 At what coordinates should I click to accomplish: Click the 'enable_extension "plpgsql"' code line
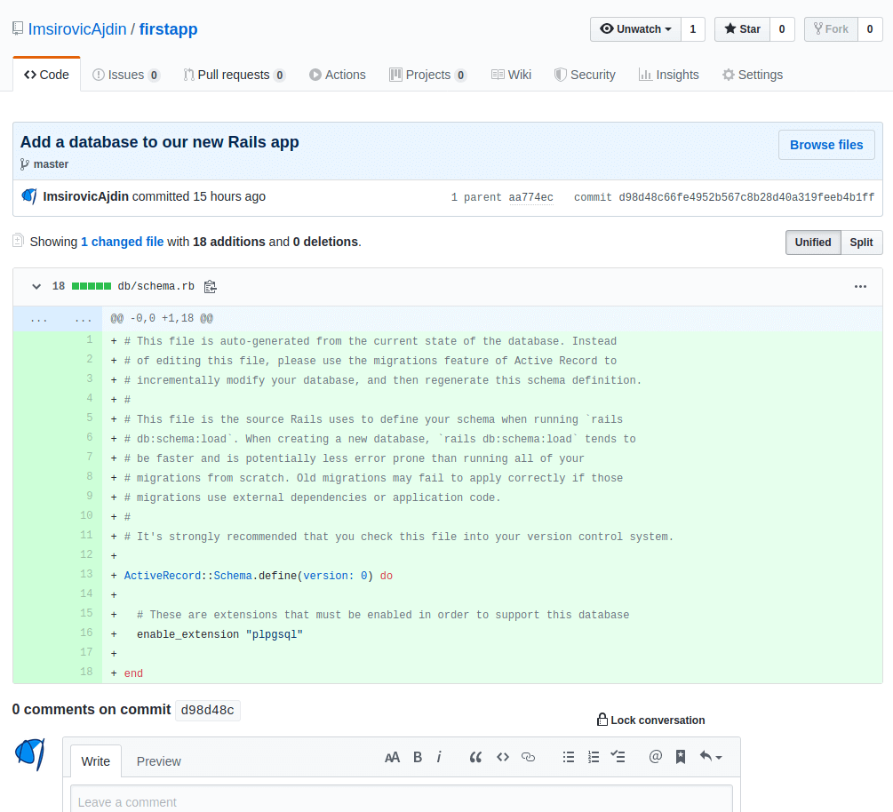tap(219, 634)
